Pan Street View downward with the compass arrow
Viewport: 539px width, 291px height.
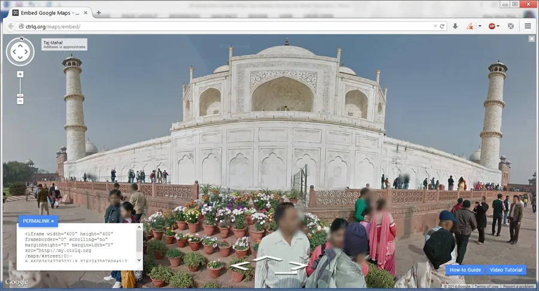pos(20,58)
